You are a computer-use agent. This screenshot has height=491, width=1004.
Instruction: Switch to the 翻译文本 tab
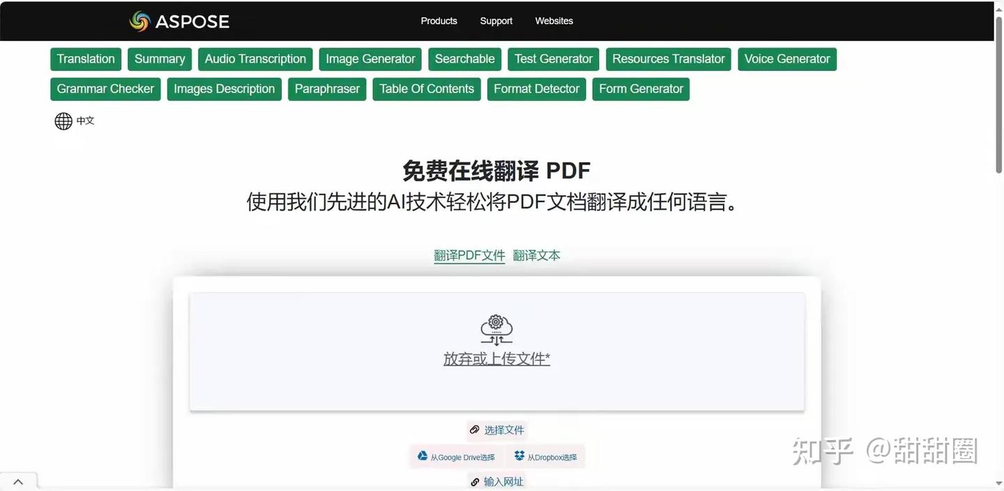pos(537,256)
